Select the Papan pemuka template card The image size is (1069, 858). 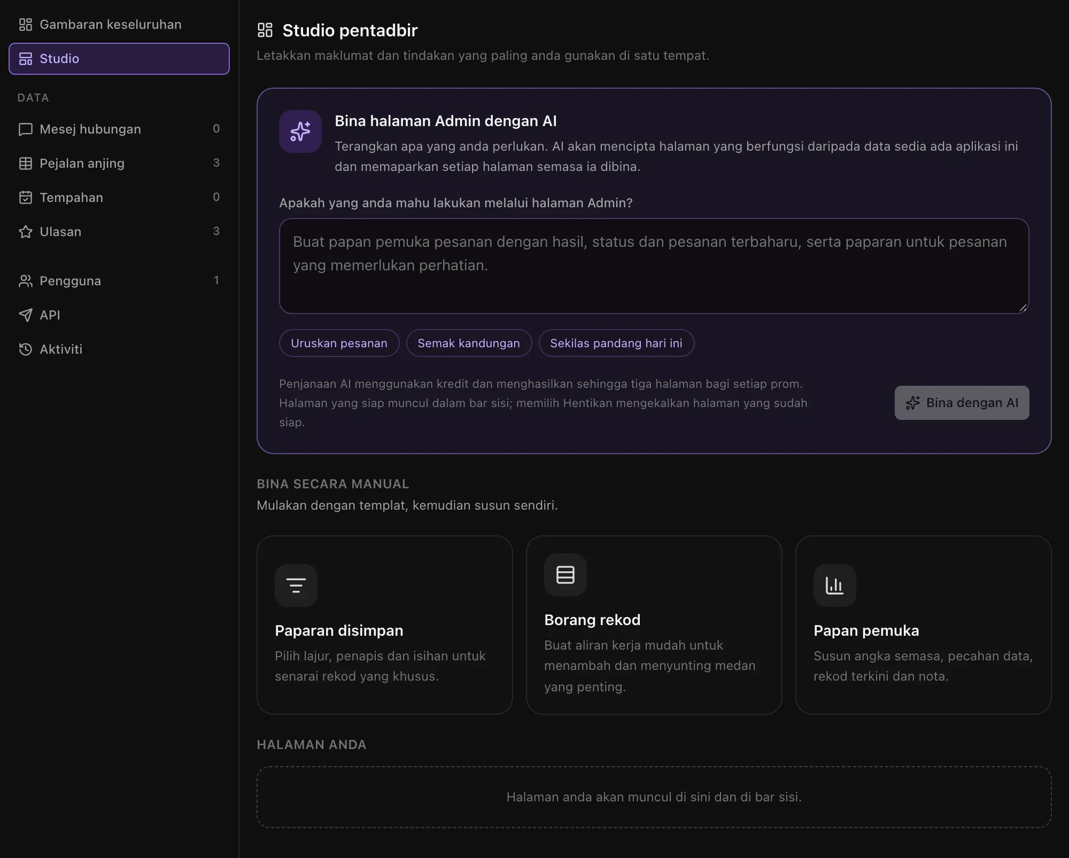coord(923,625)
